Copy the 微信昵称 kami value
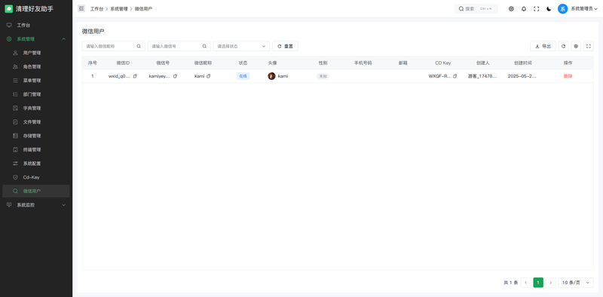Screen dimensions: 603x297 pyautogui.click(x=209, y=76)
